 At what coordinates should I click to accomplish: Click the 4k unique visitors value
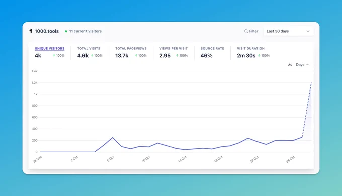click(38, 56)
